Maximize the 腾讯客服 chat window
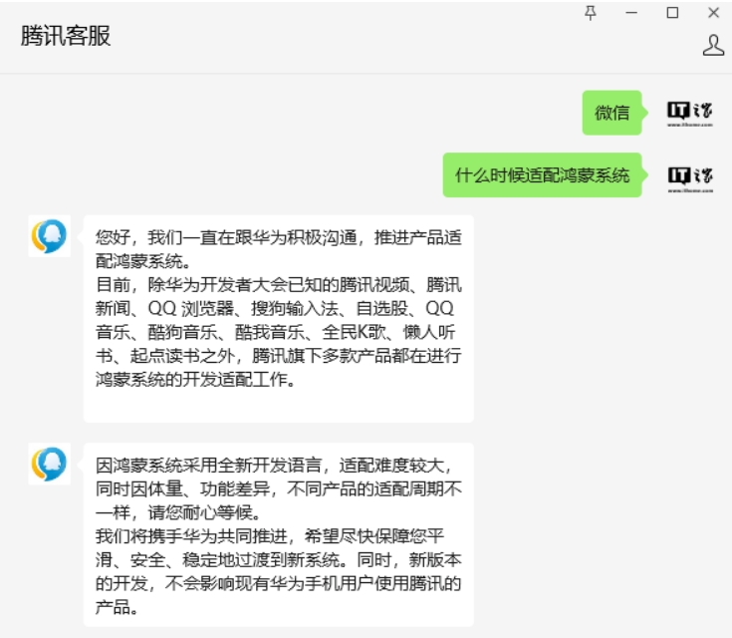732x638 pixels. [672, 13]
